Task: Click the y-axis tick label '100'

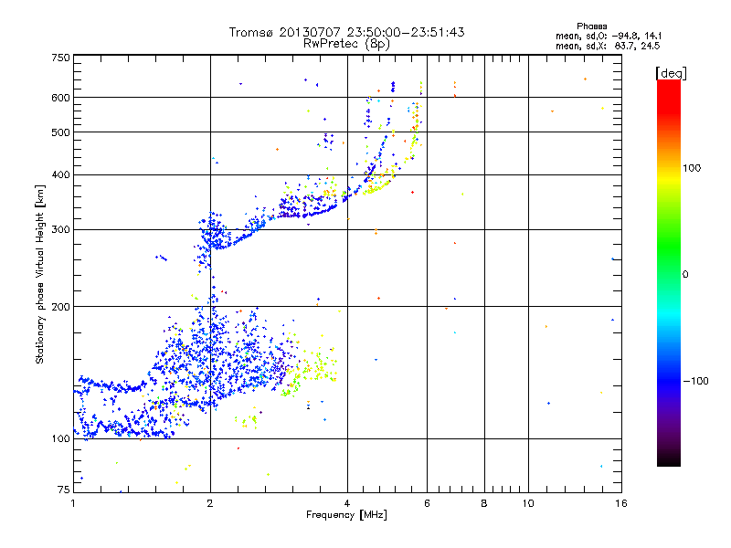Action: (x=60, y=438)
